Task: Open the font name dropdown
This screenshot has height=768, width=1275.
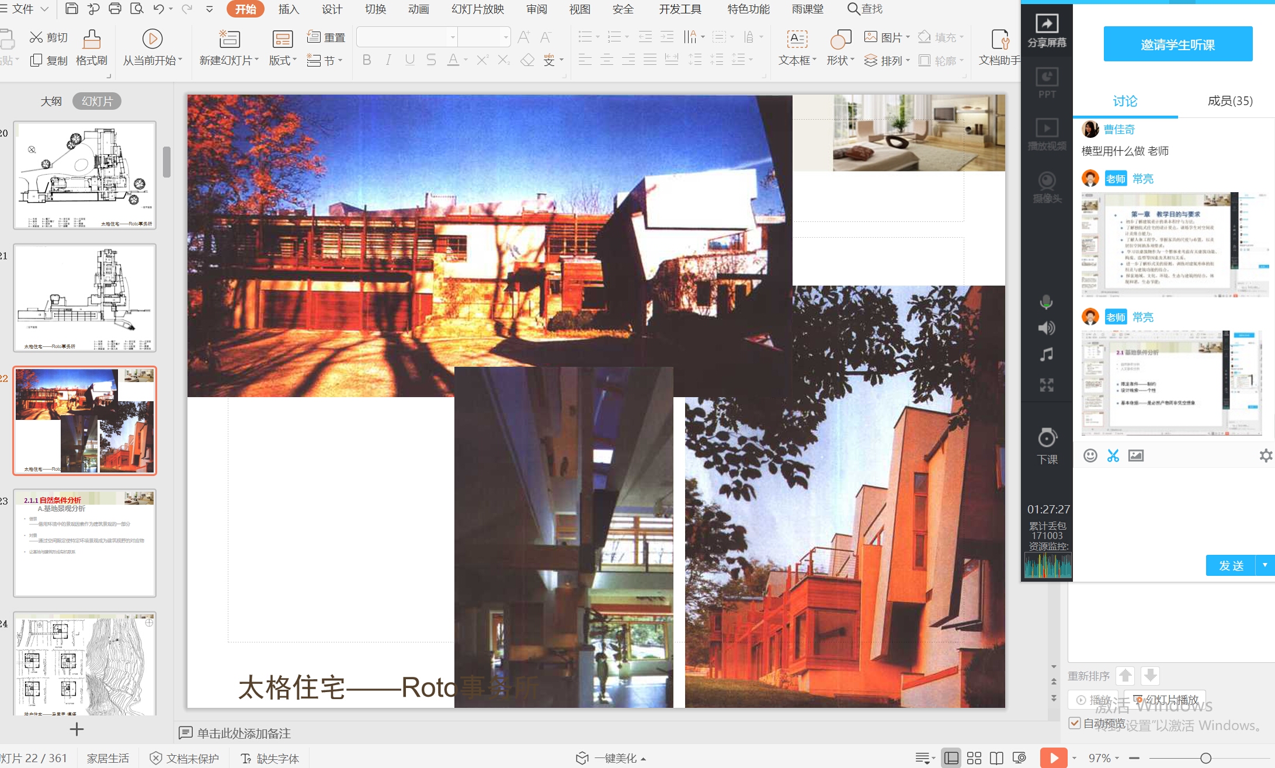Action: pos(453,37)
